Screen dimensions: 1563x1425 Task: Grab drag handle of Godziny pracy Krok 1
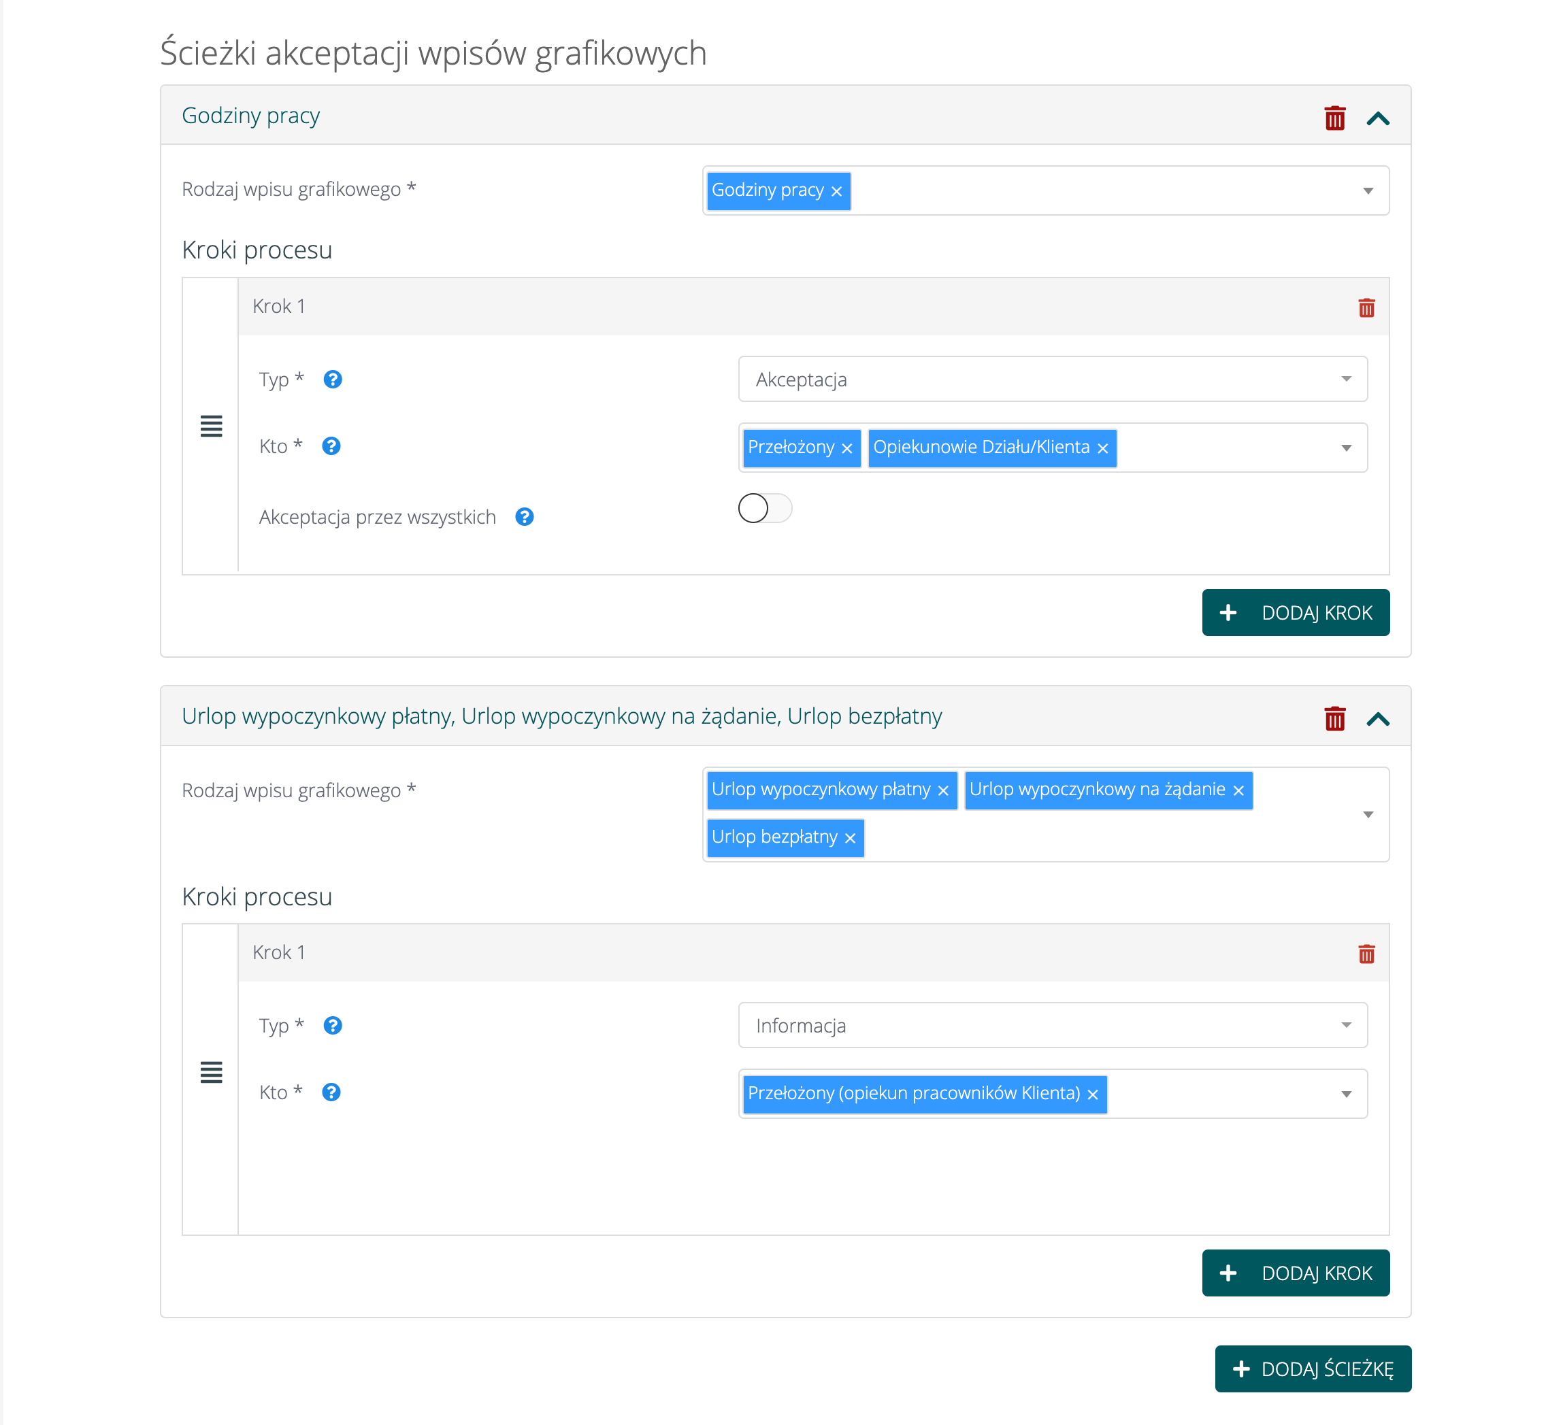211,425
